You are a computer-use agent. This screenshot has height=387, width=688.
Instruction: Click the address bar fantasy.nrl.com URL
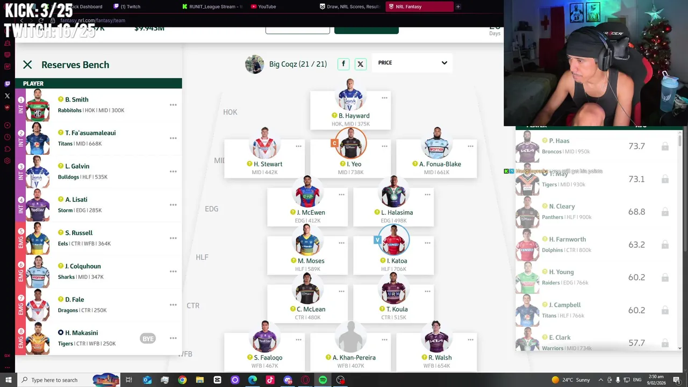pyautogui.click(x=92, y=20)
